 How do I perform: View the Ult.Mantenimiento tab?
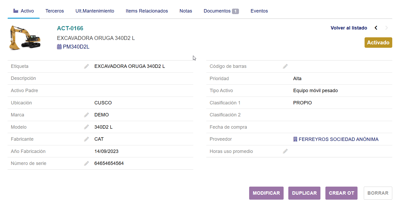[x=95, y=11]
